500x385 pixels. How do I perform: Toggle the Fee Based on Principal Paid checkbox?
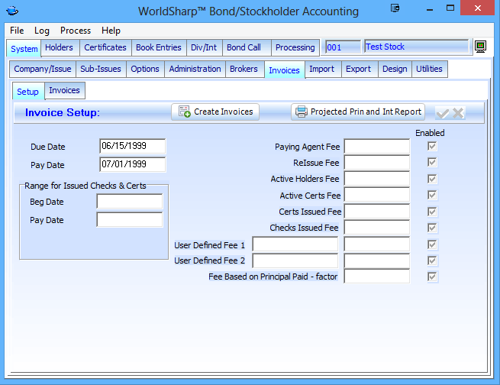pos(433,277)
